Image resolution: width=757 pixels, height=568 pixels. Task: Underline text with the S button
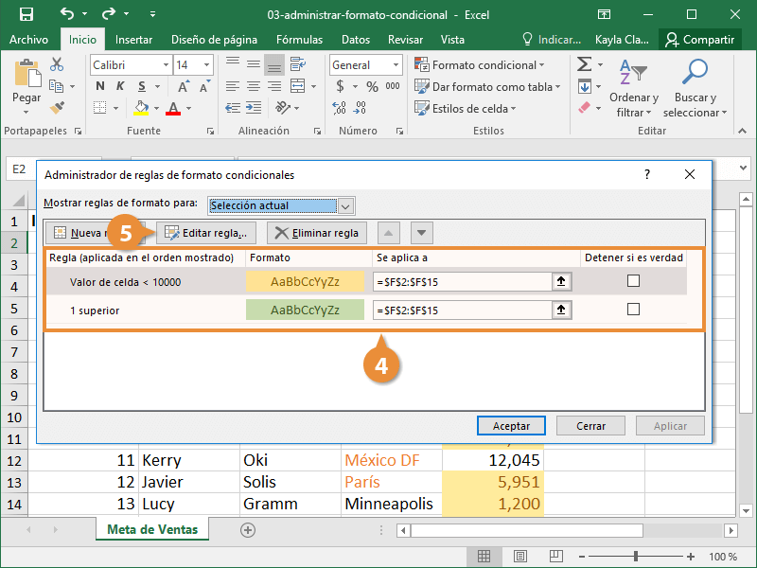(141, 86)
